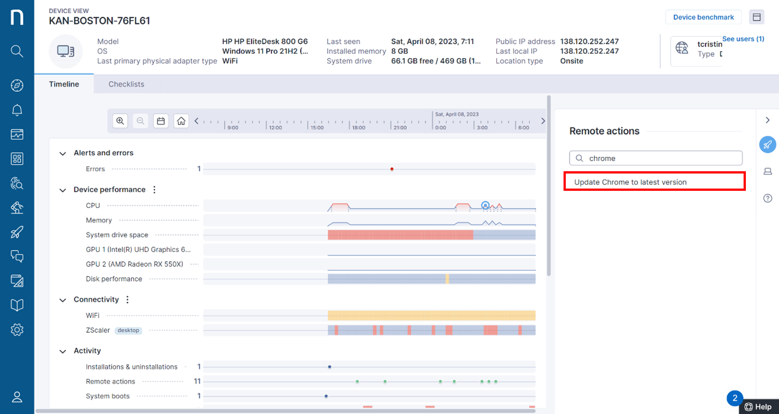Open the See users (1) link

click(x=743, y=39)
